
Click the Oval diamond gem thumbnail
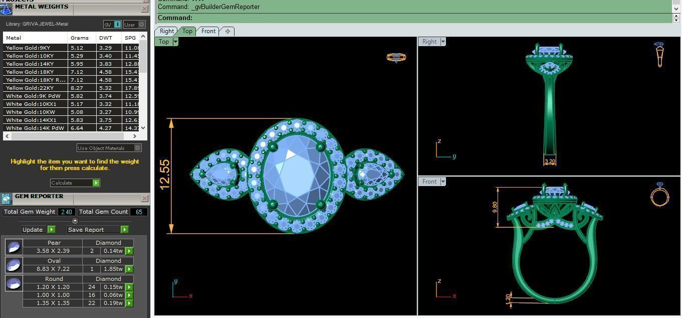[x=14, y=265]
